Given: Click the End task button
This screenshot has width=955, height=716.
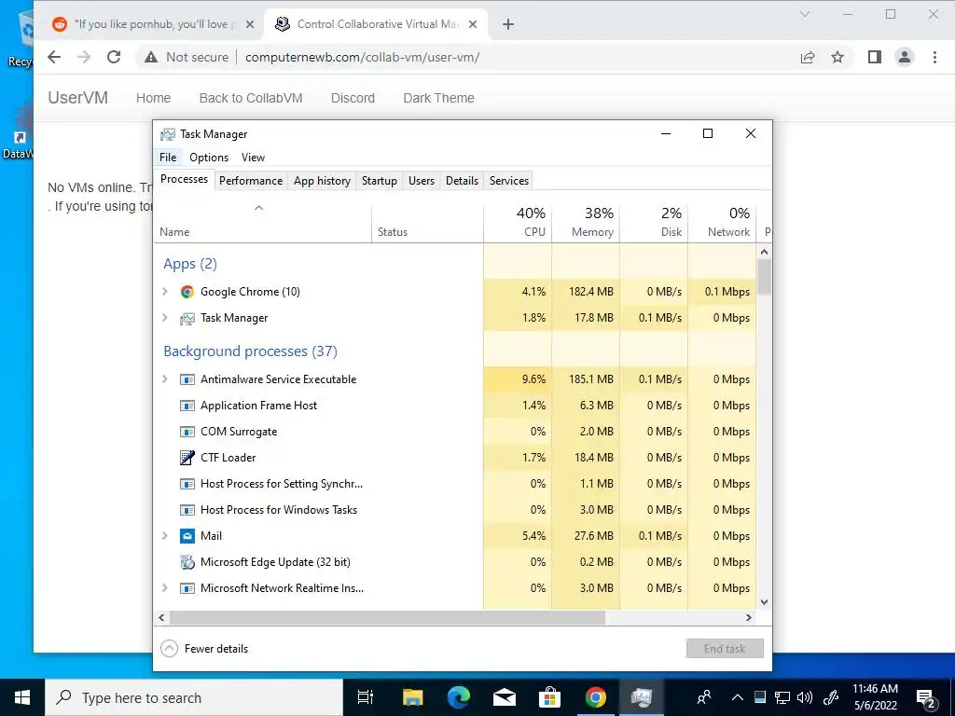Looking at the screenshot, I should (724, 649).
